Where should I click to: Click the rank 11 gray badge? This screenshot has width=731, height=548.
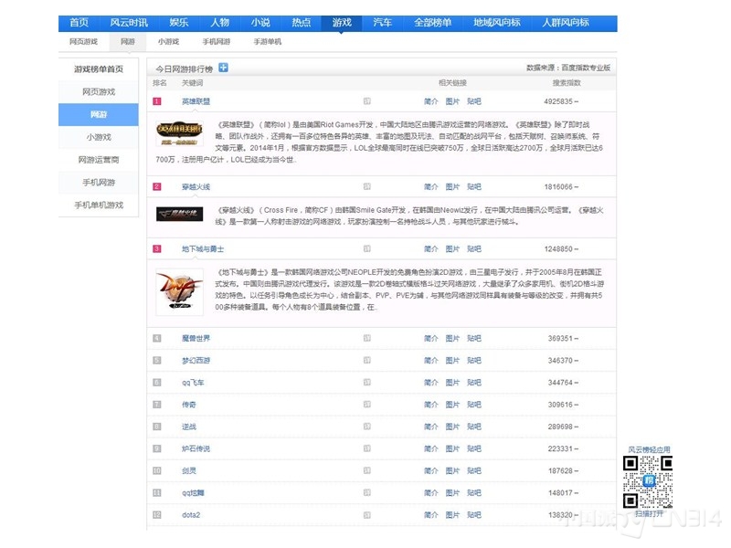157,492
